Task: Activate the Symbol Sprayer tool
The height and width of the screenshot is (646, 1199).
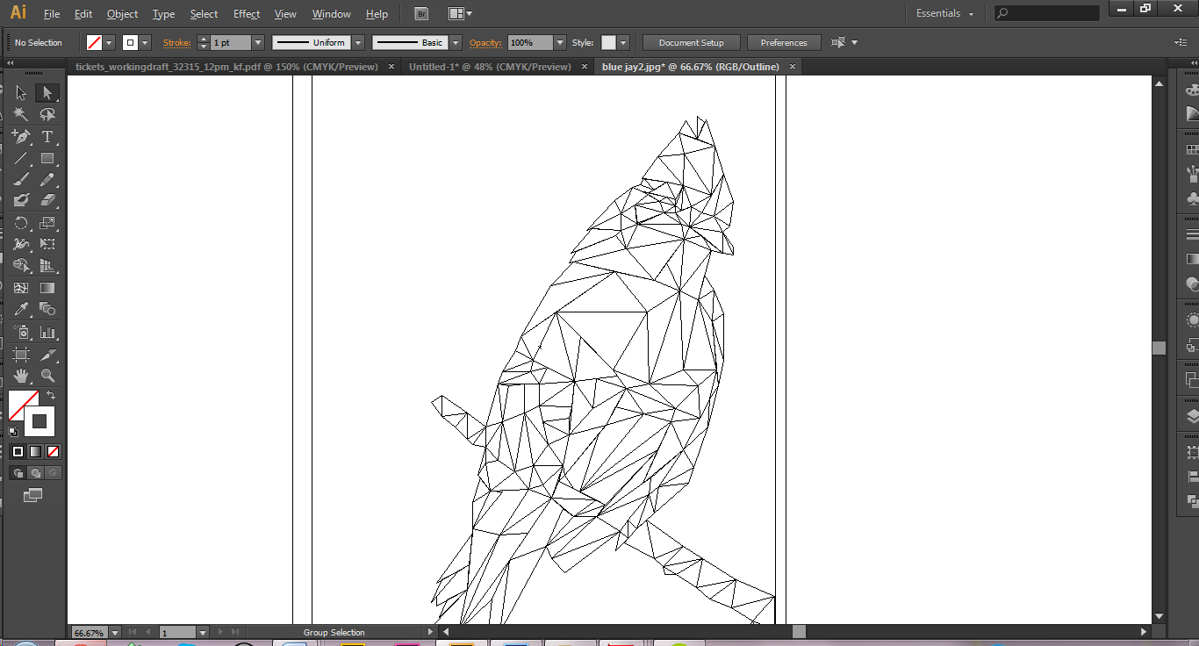Action: coord(21,333)
